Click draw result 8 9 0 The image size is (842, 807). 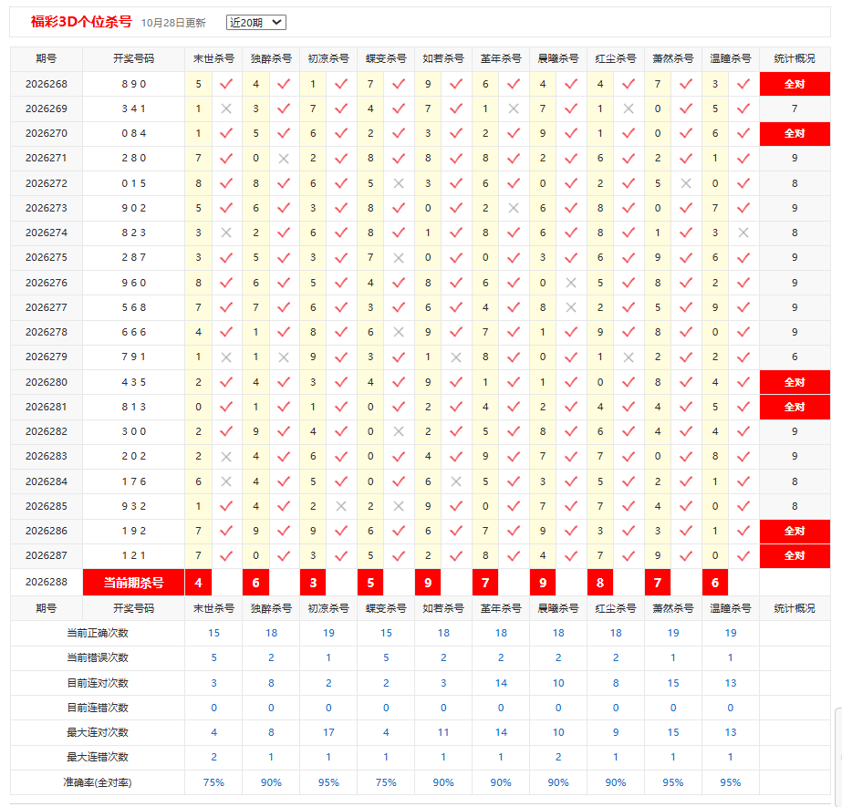tap(134, 84)
